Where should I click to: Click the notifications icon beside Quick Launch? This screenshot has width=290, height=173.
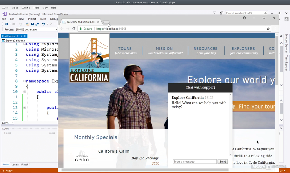pos(221,13)
